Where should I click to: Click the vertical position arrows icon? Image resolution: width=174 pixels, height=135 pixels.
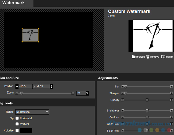pyautogui.click(x=51, y=86)
